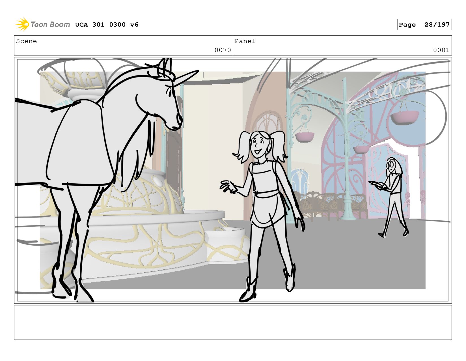Image resolution: width=466 pixels, height=361 pixels.
Task: Click the Toon Boom logo
Action: pyautogui.click(x=42, y=24)
